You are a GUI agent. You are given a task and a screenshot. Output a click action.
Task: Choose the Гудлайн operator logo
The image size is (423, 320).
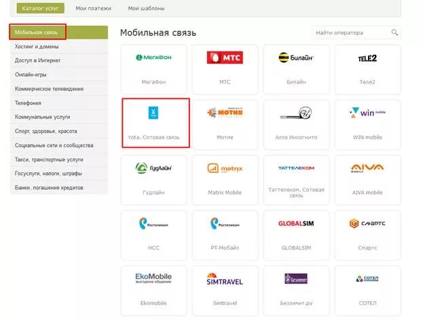coord(153,168)
